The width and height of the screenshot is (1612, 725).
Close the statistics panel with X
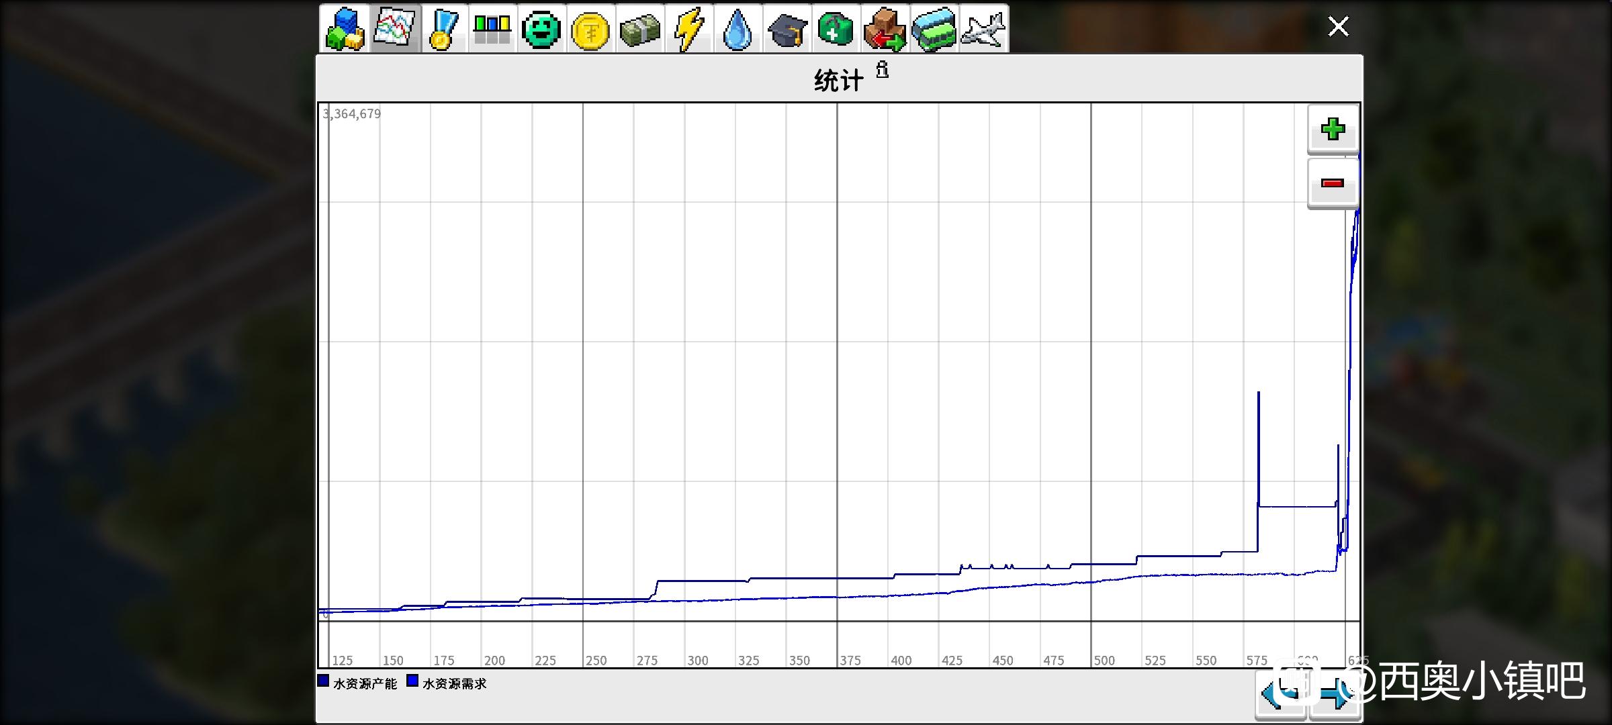click(1338, 27)
